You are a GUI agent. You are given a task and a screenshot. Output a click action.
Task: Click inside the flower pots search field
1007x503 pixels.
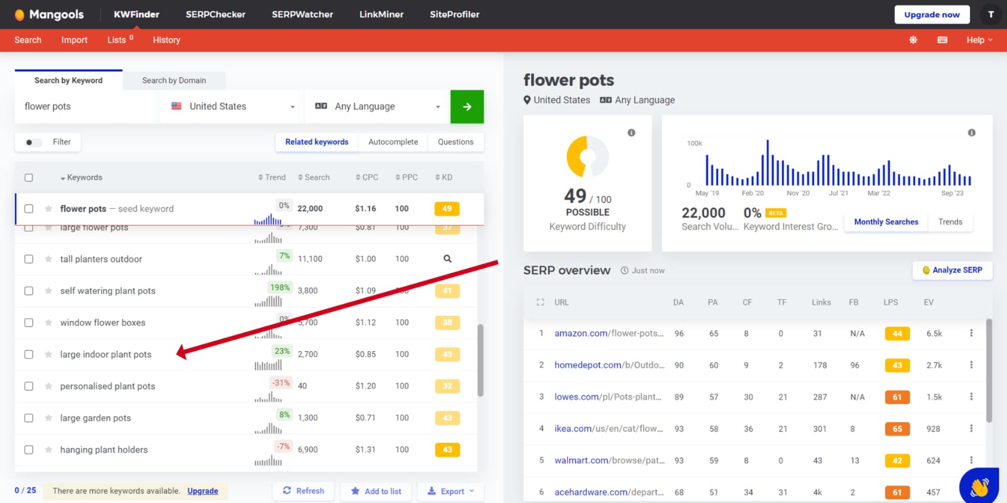(84, 106)
